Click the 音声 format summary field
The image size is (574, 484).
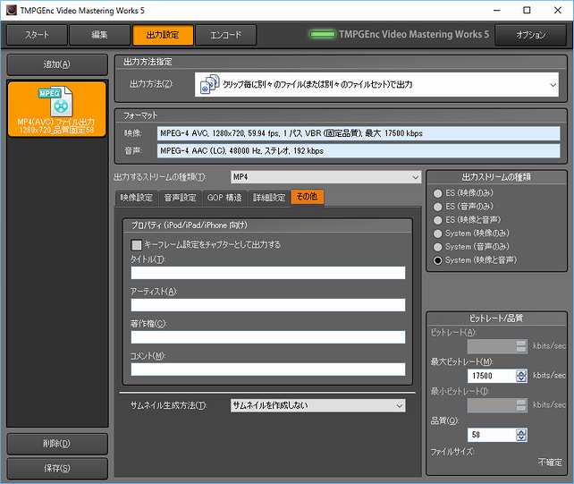coord(359,151)
